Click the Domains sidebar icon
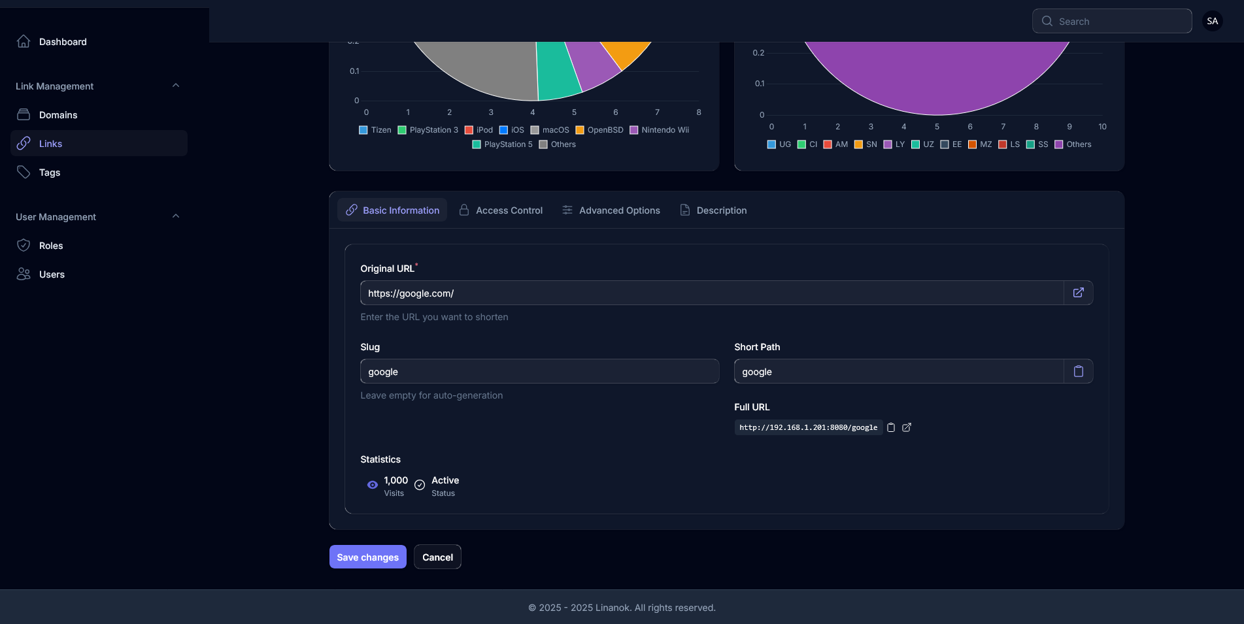 tap(24, 114)
